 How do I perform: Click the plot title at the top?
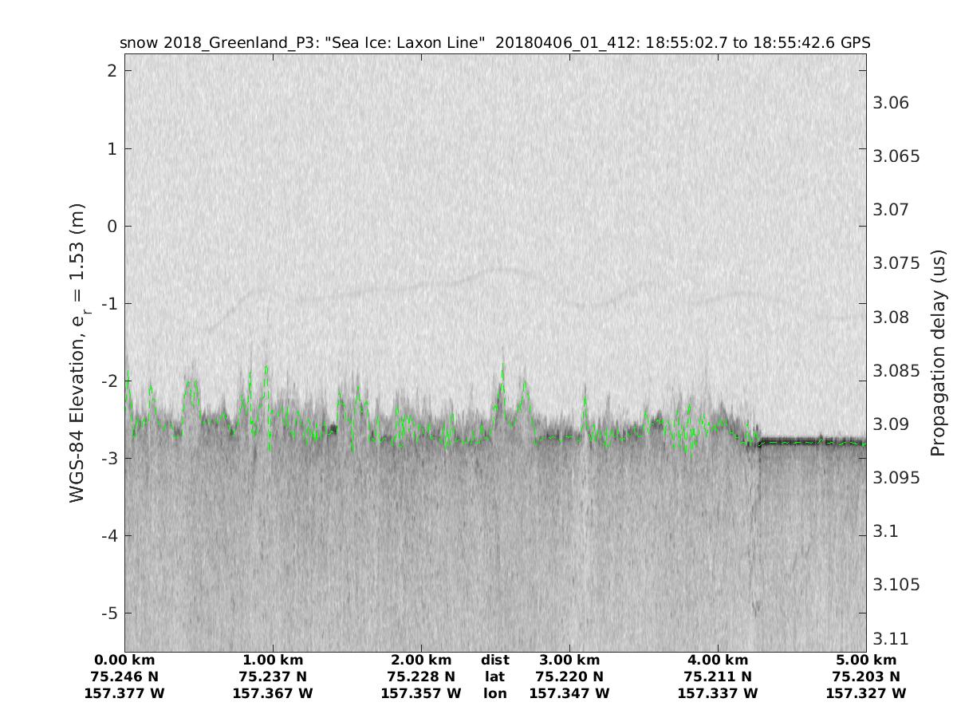pos(494,42)
